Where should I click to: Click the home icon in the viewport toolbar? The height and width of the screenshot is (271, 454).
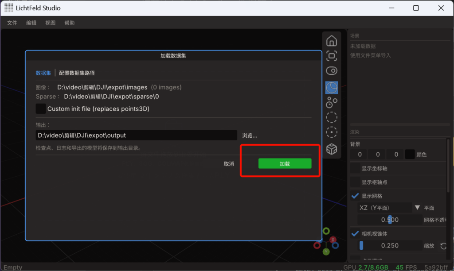331,41
